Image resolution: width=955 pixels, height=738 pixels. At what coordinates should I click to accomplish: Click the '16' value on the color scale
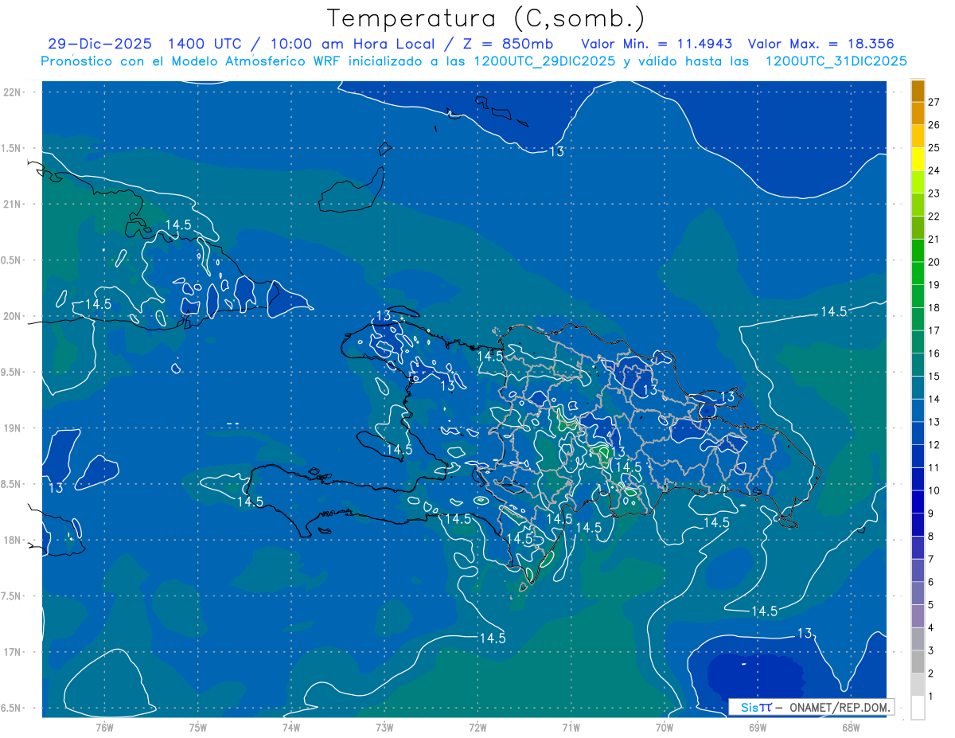[934, 353]
